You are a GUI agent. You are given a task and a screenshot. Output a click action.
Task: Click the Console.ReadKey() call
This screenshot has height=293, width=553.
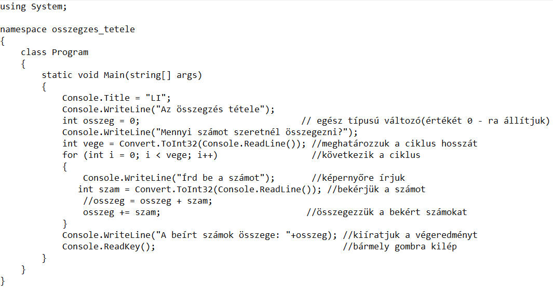[x=109, y=246]
